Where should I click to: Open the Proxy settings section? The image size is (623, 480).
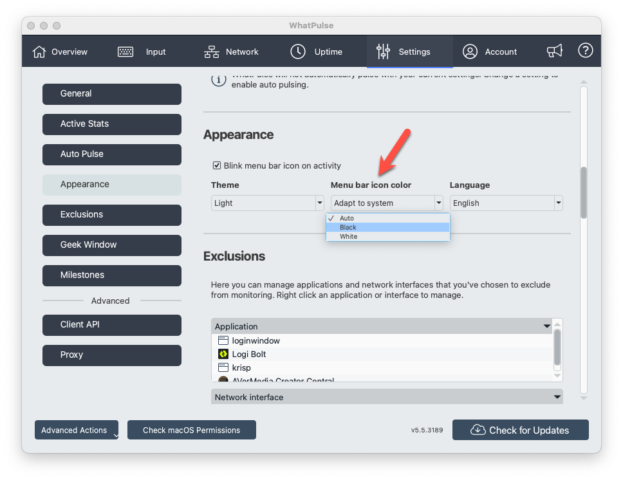point(112,355)
